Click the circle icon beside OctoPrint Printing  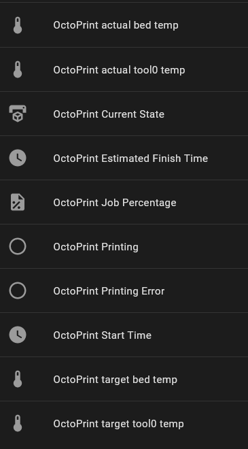coord(18,246)
